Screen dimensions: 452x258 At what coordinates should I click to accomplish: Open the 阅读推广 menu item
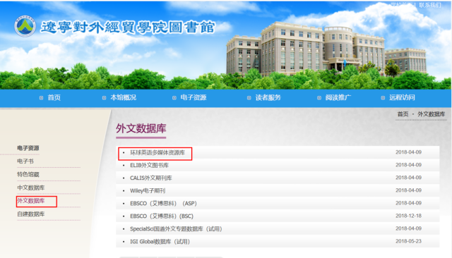coord(338,98)
